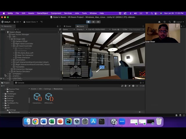Open the Display 1 dropdown

pyautogui.click(x=82, y=30)
